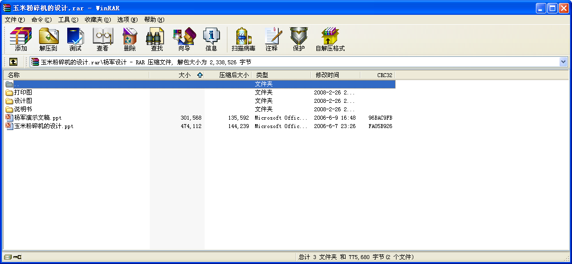This screenshot has height=264, width=572.
Task: Open the 文件(F) menu
Action: (15, 20)
